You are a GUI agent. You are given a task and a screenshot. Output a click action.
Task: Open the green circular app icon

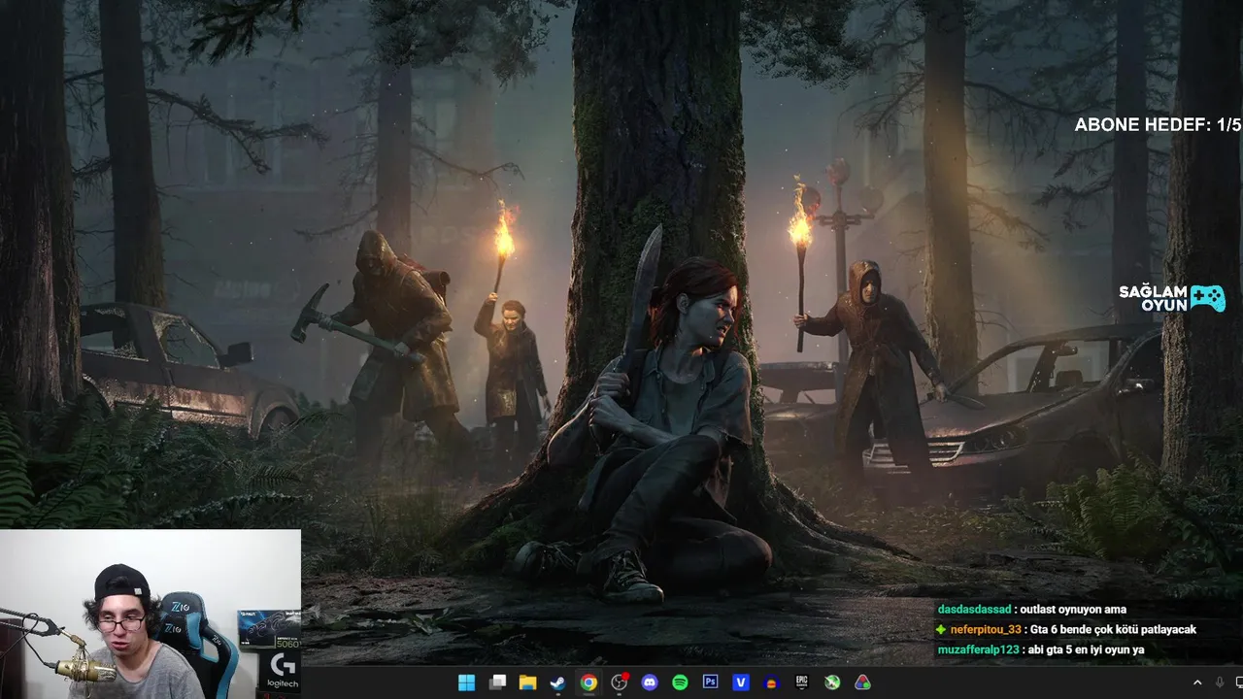coord(832,682)
